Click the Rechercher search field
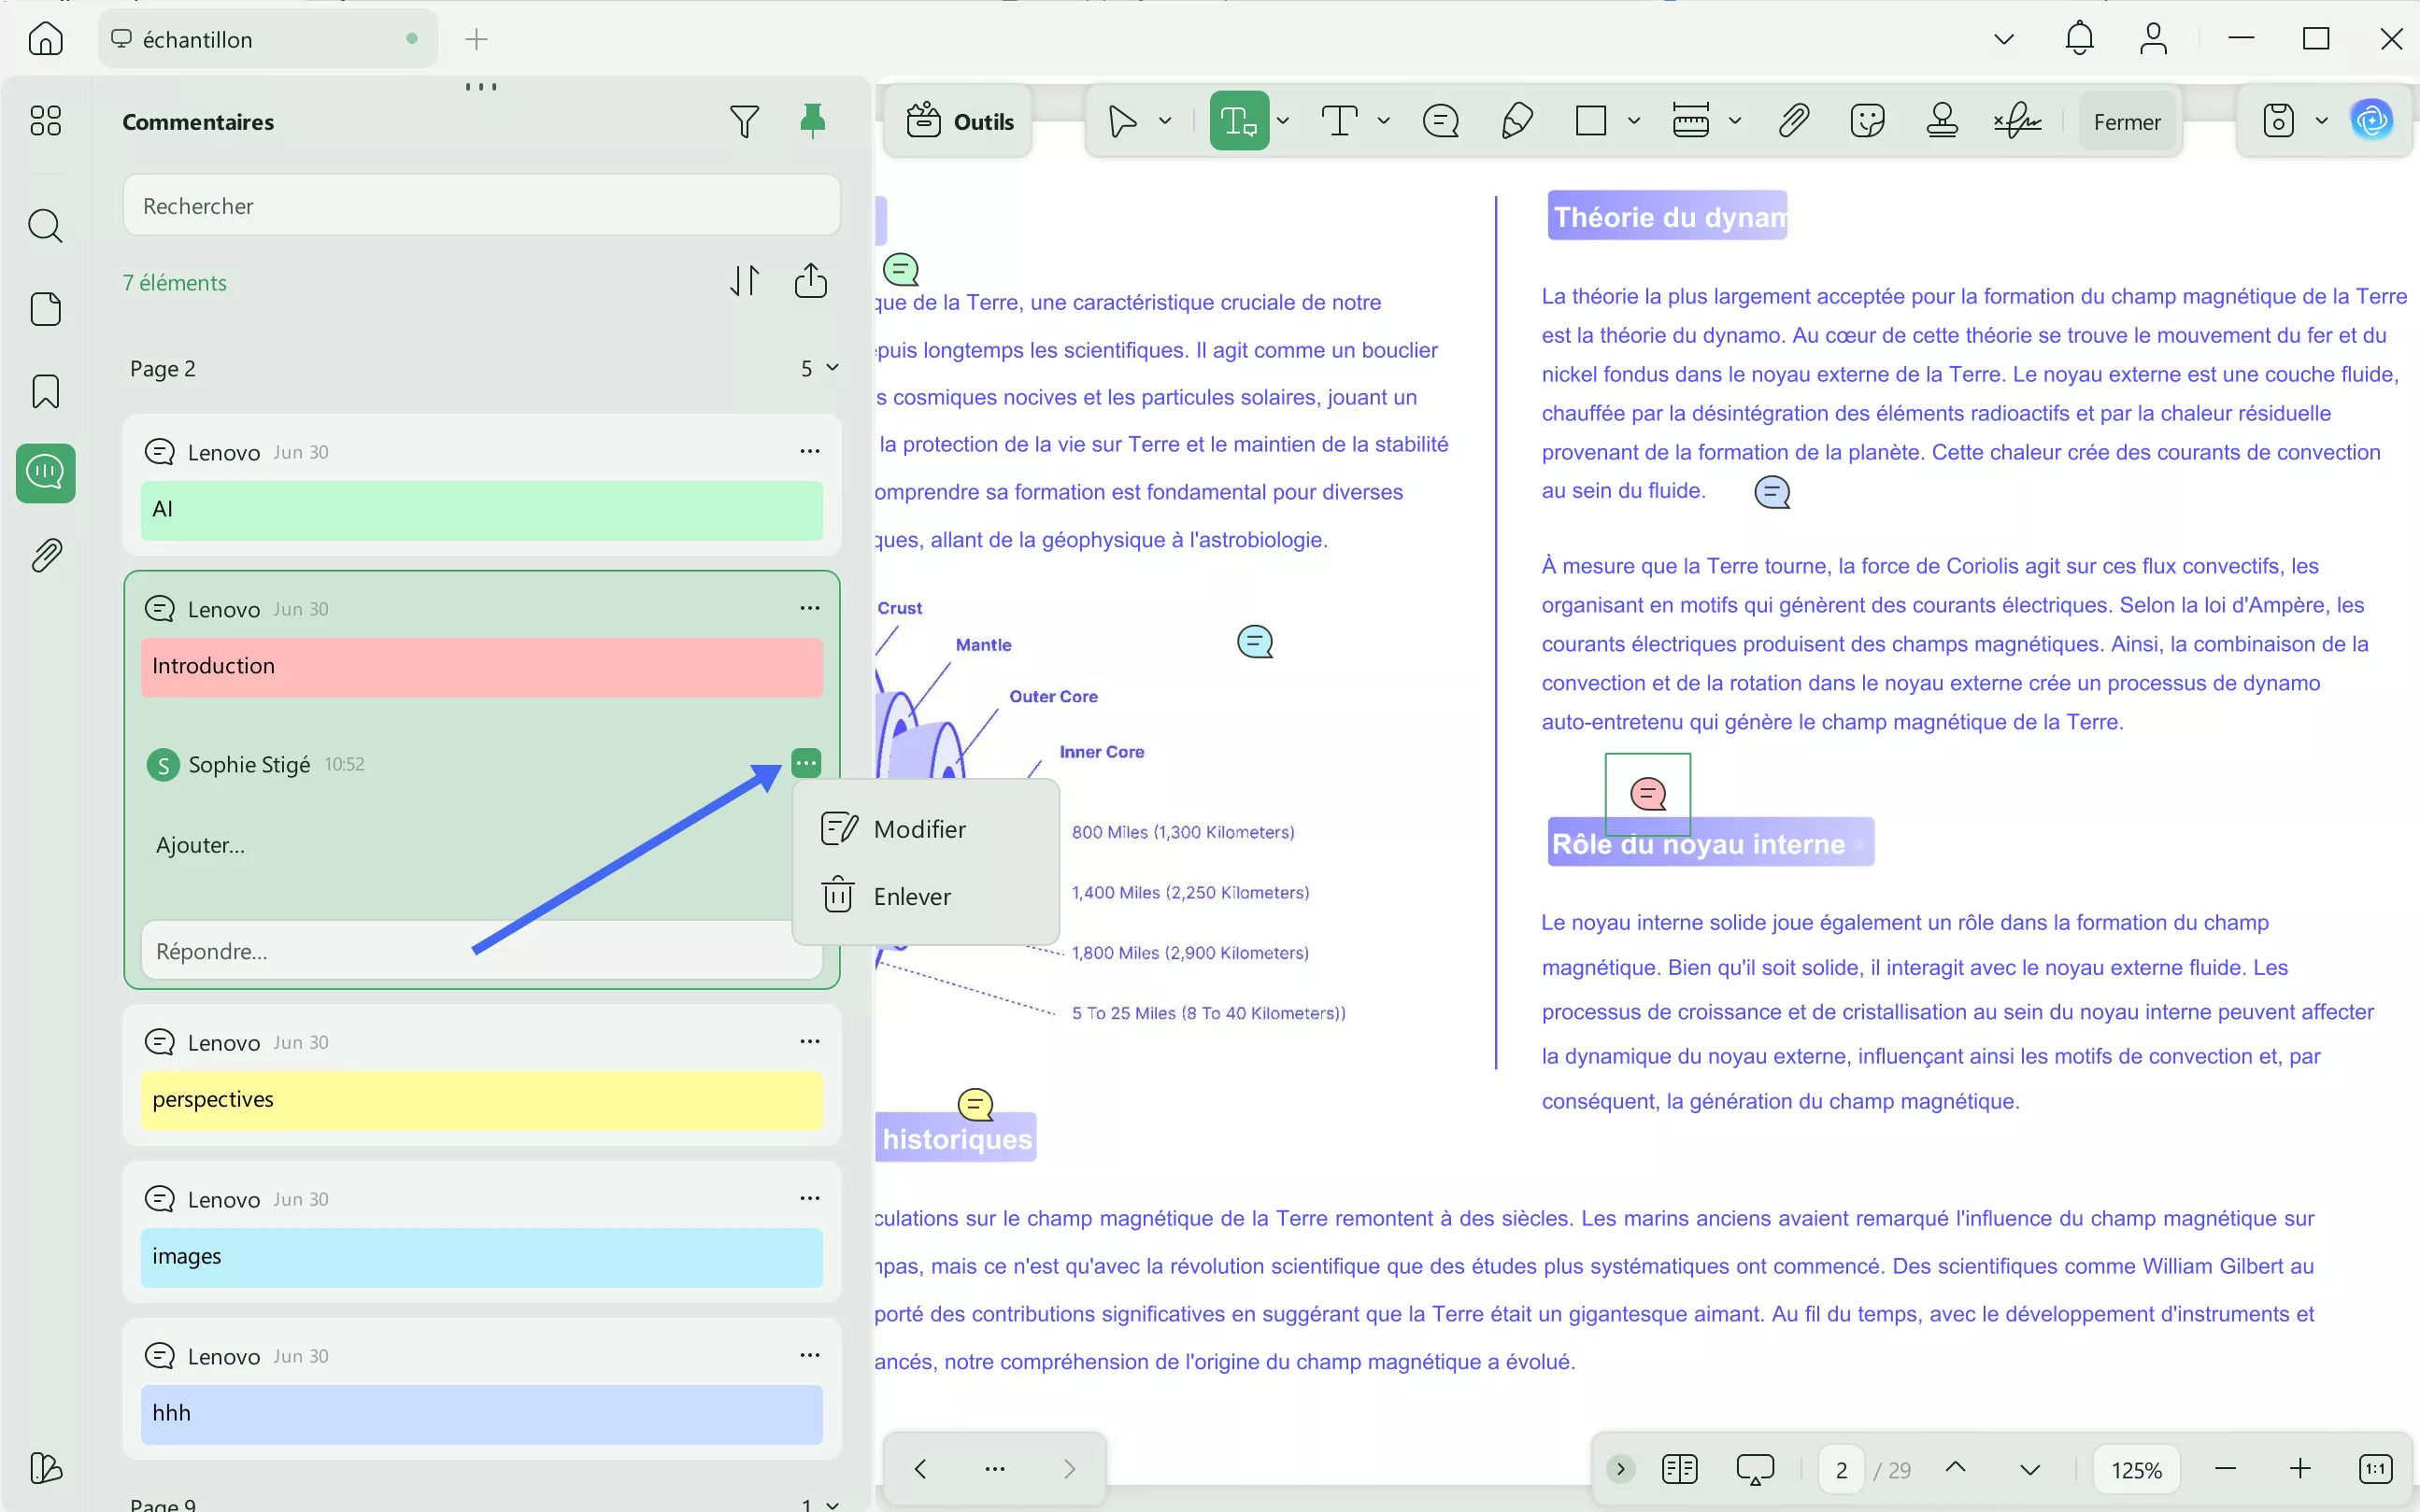Viewport: 2420px width, 1512px height. point(481,206)
